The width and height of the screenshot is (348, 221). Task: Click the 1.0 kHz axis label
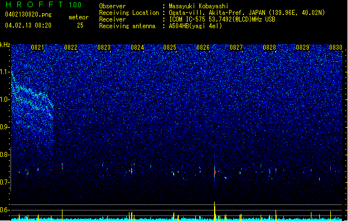[5, 99]
